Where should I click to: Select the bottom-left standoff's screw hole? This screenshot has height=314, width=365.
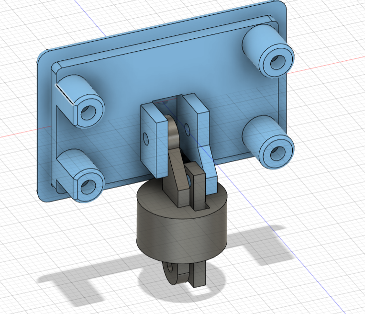click(88, 187)
